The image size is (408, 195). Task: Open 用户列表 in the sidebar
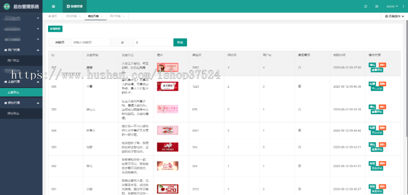(x=13, y=60)
